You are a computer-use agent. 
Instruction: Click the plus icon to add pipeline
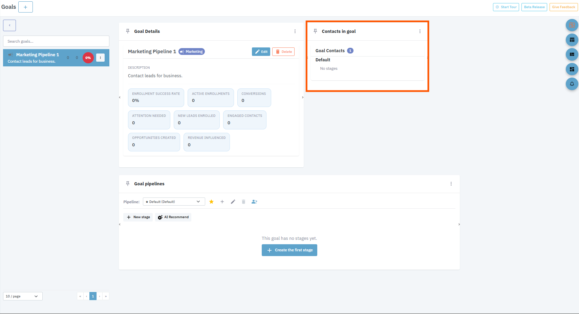[222, 202]
